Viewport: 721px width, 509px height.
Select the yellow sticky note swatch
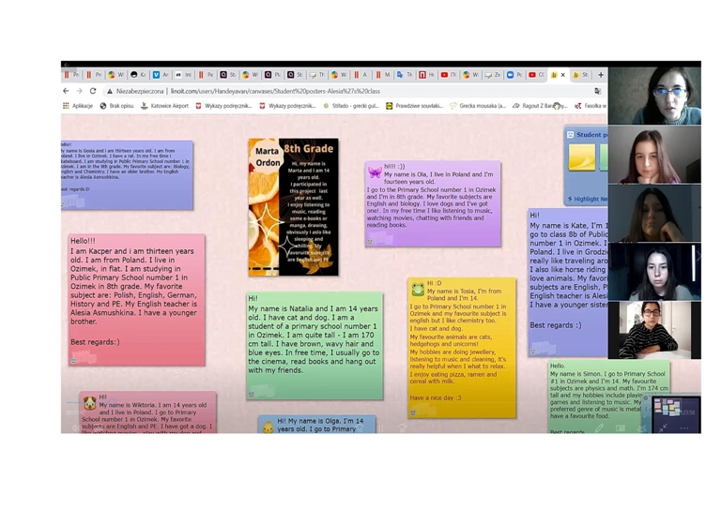[x=581, y=158]
